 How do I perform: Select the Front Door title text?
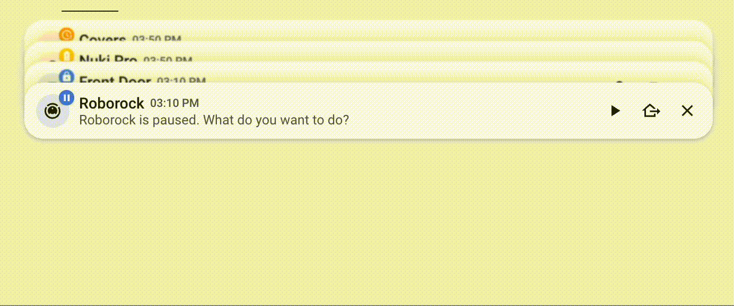[x=115, y=80]
